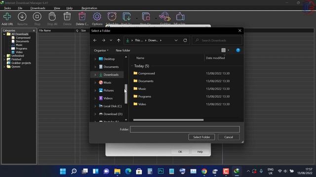Open Photoshop from taskbar

click(x=161, y=171)
